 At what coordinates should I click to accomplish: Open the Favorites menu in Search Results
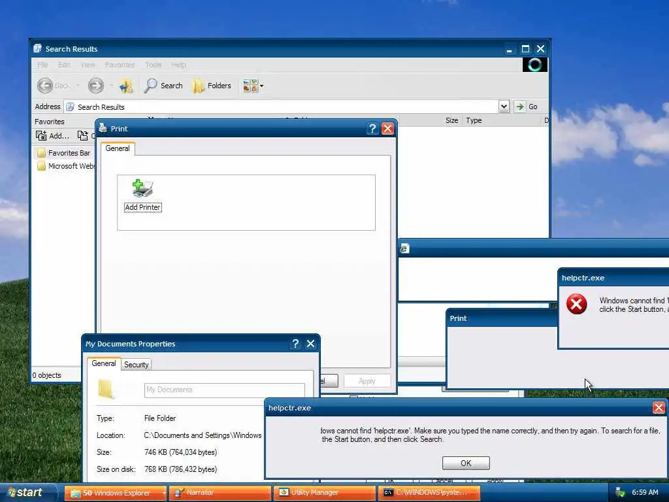click(120, 65)
